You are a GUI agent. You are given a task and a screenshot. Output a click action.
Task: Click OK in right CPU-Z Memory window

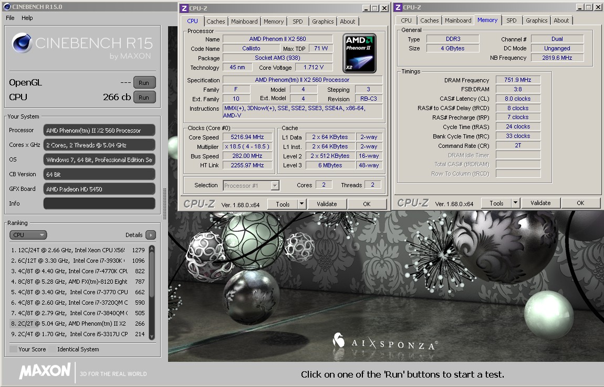(x=580, y=203)
